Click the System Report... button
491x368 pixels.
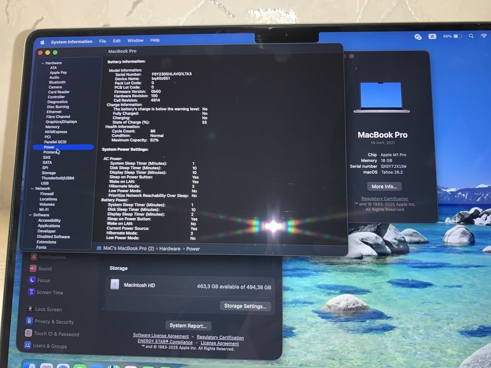tap(188, 326)
